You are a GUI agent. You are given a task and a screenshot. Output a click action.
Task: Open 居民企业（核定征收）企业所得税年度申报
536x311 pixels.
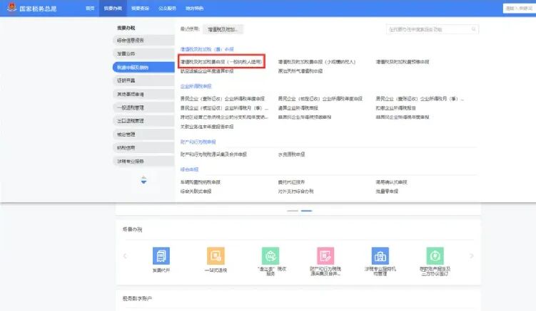point(320,98)
